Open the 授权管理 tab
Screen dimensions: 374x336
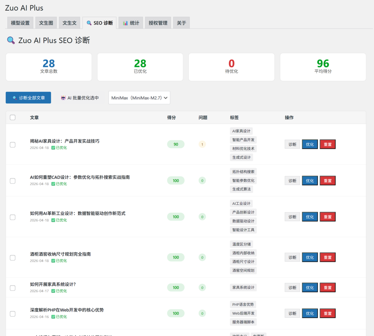click(x=158, y=23)
